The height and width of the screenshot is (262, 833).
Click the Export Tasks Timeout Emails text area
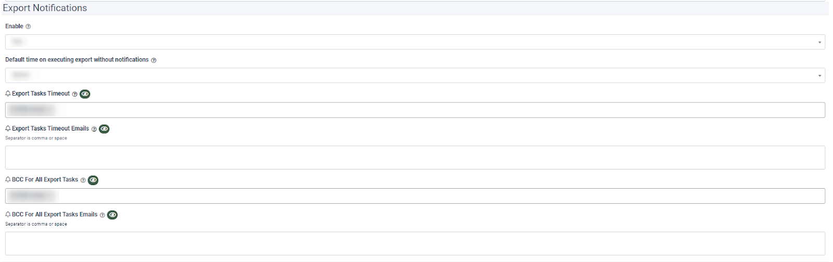point(415,158)
